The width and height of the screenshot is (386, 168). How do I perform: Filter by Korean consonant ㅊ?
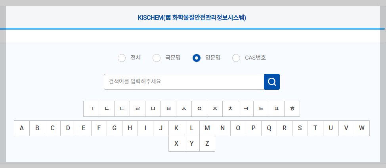[x=230, y=108]
